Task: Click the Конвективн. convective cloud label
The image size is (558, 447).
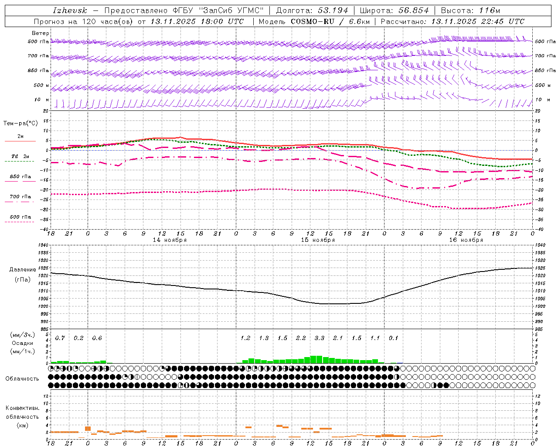Action: click(23, 408)
